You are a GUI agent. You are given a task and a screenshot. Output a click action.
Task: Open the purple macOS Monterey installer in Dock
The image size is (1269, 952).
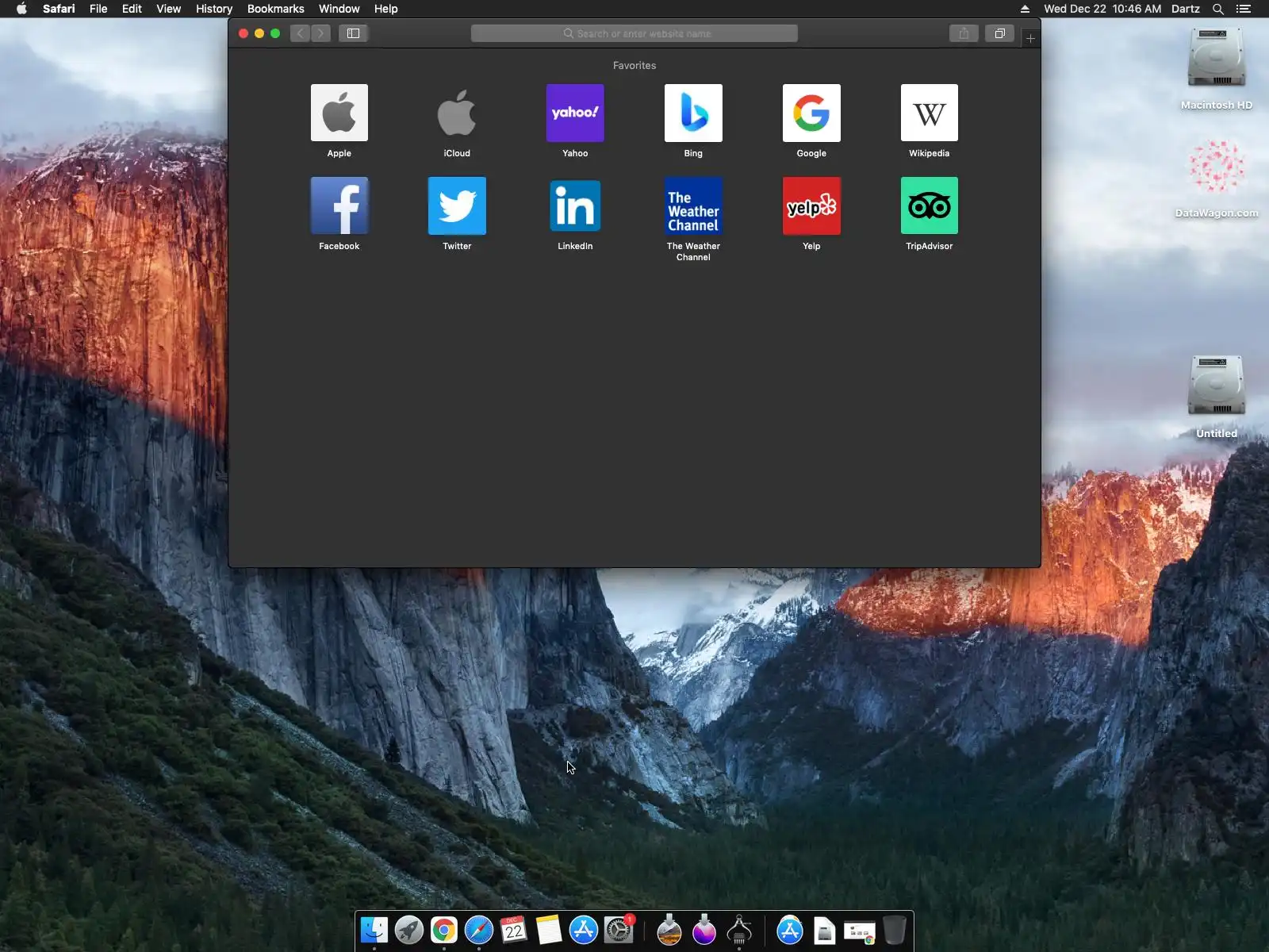click(x=704, y=930)
